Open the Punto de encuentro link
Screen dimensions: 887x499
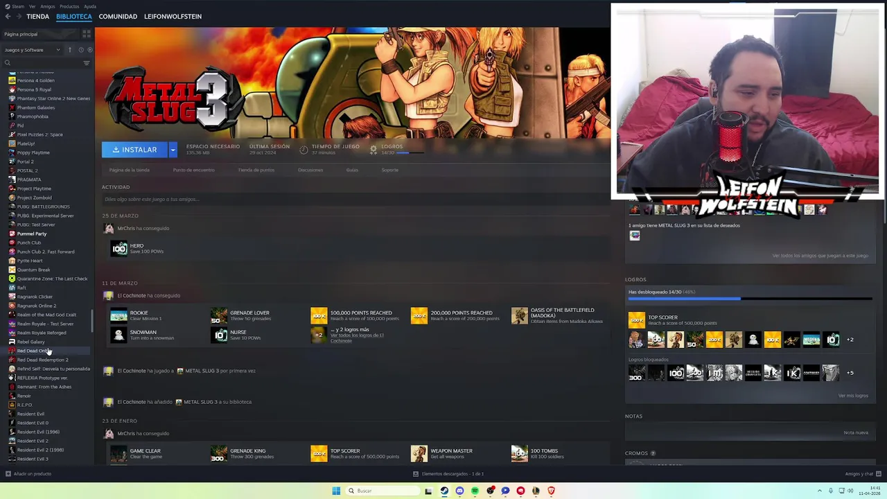[193, 170]
